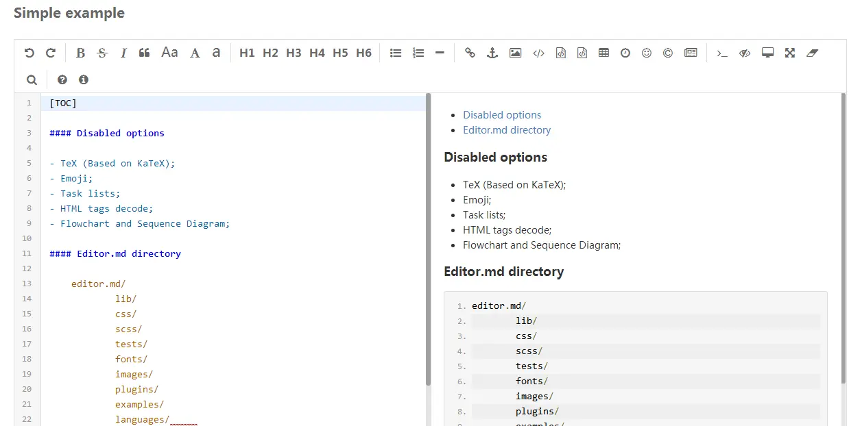
Task: Insert H5 heading
Action: click(340, 53)
